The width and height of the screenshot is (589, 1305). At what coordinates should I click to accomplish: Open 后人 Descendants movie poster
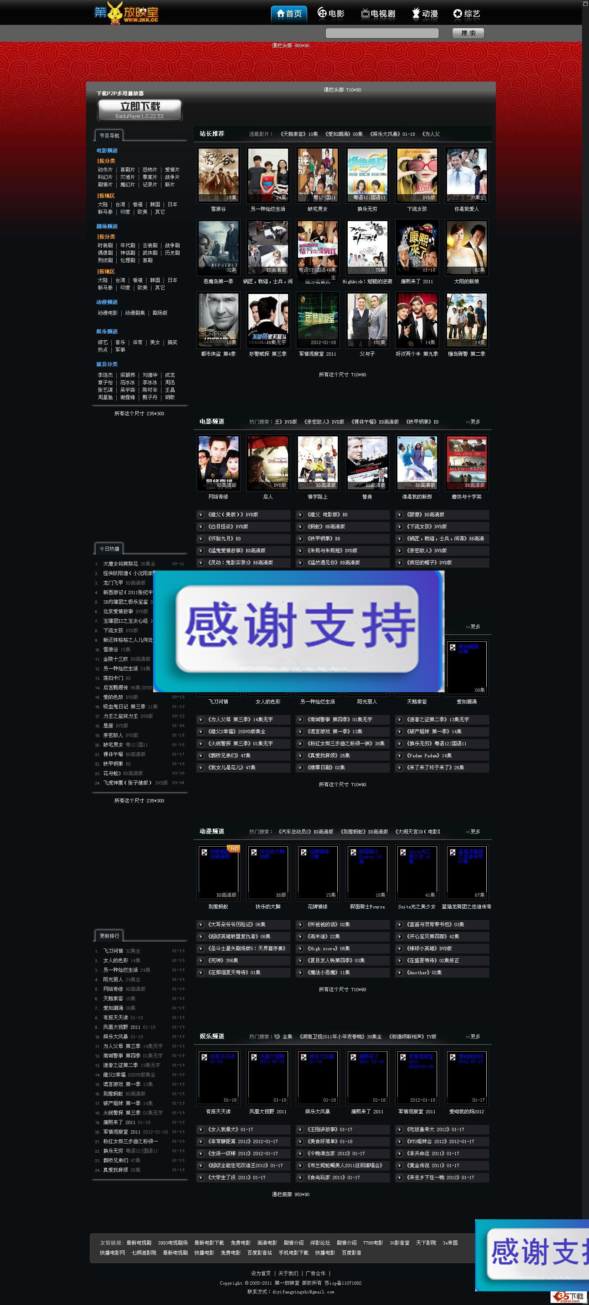[268, 462]
